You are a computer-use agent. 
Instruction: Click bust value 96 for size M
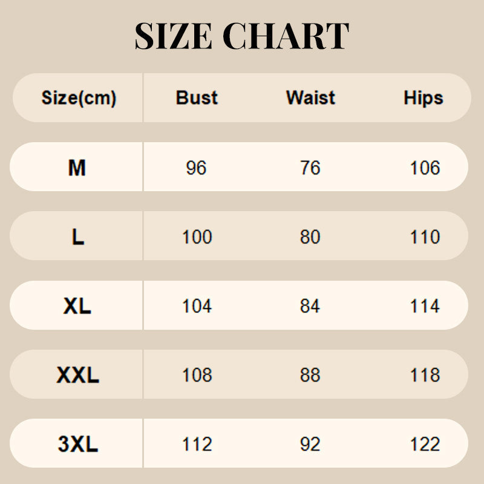click(197, 168)
